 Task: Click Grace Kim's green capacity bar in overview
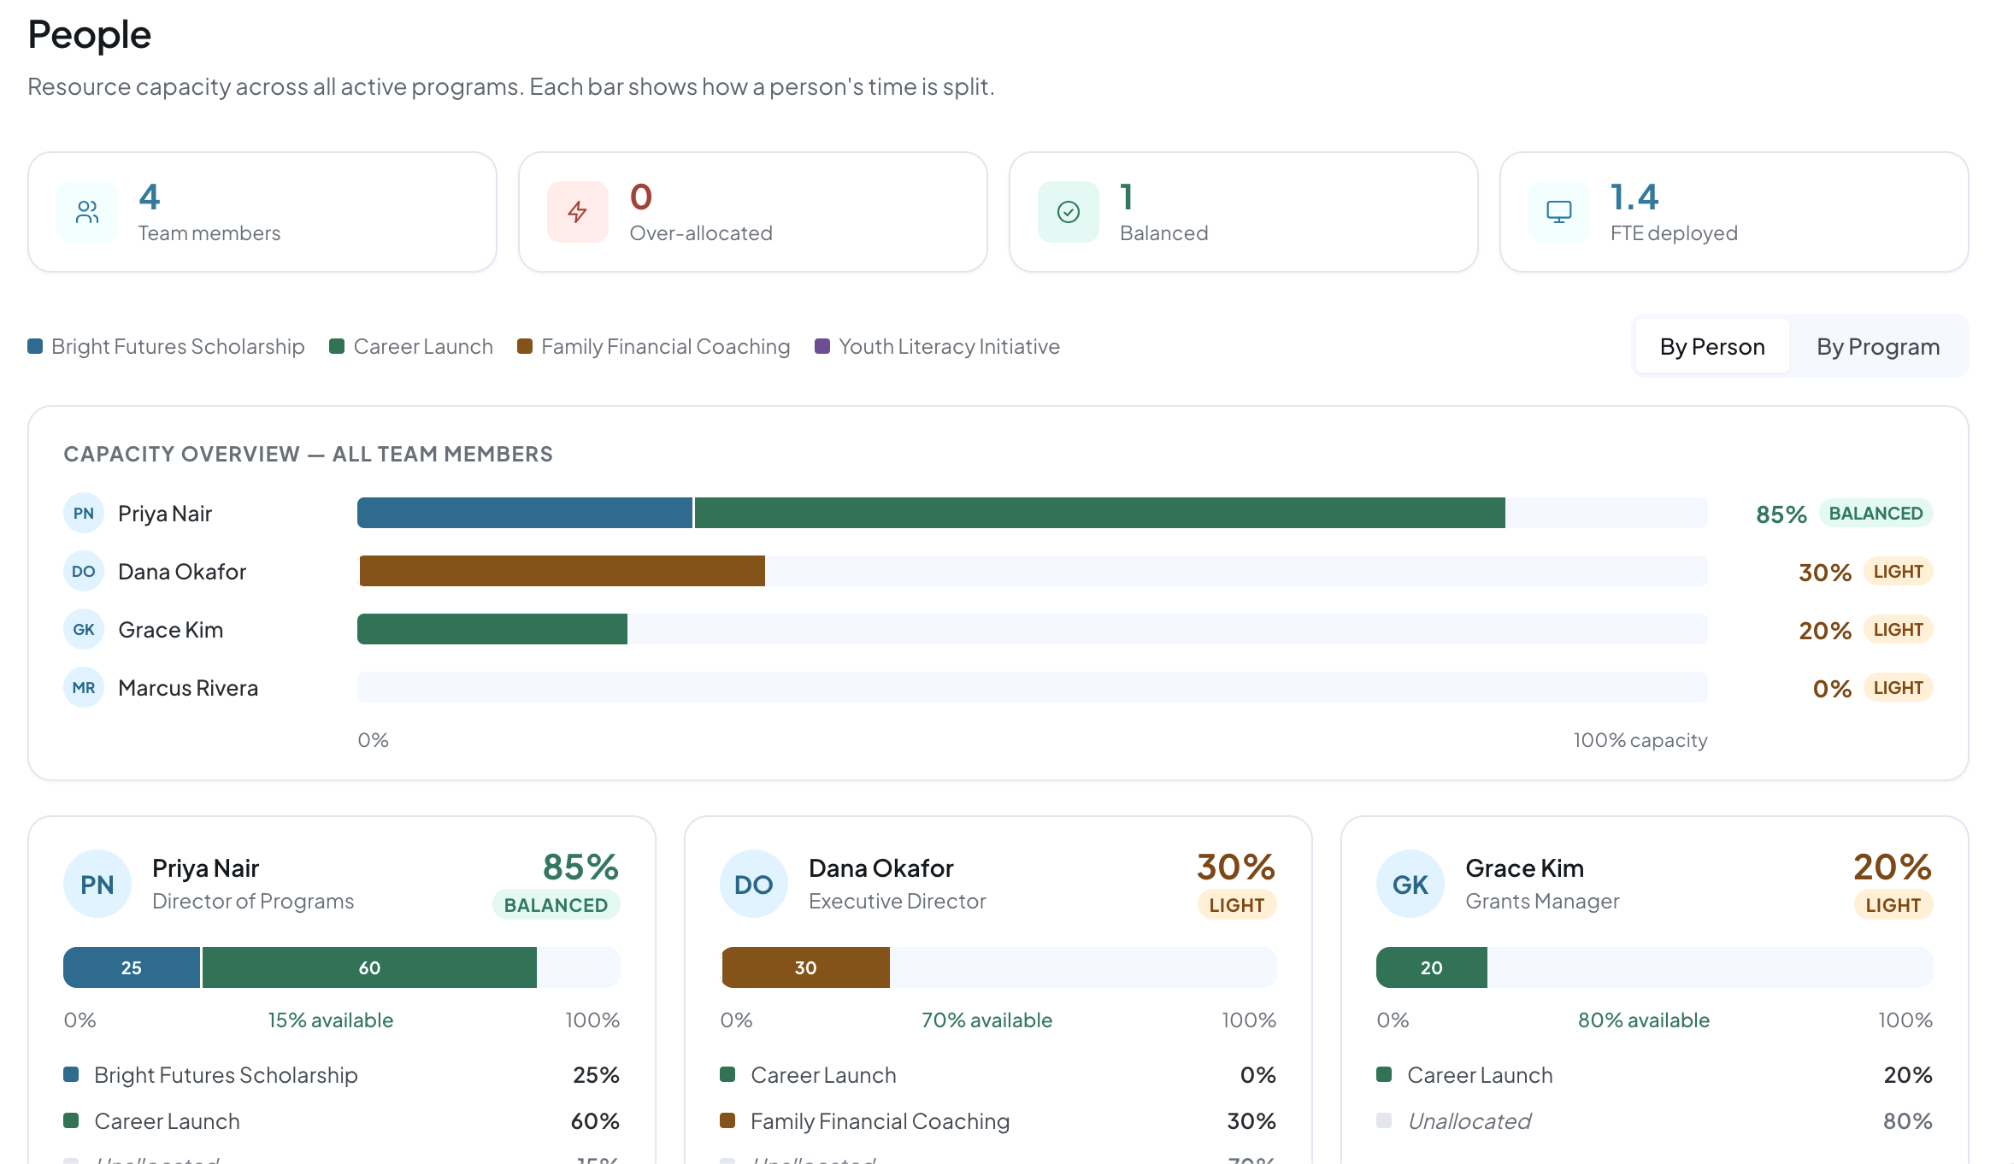click(492, 629)
